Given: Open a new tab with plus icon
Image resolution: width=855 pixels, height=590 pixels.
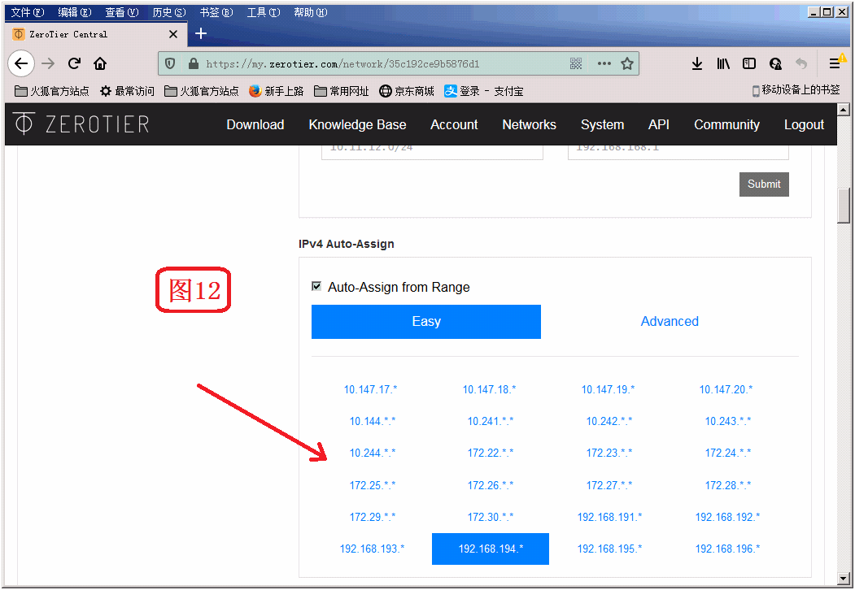Looking at the screenshot, I should coord(201,34).
